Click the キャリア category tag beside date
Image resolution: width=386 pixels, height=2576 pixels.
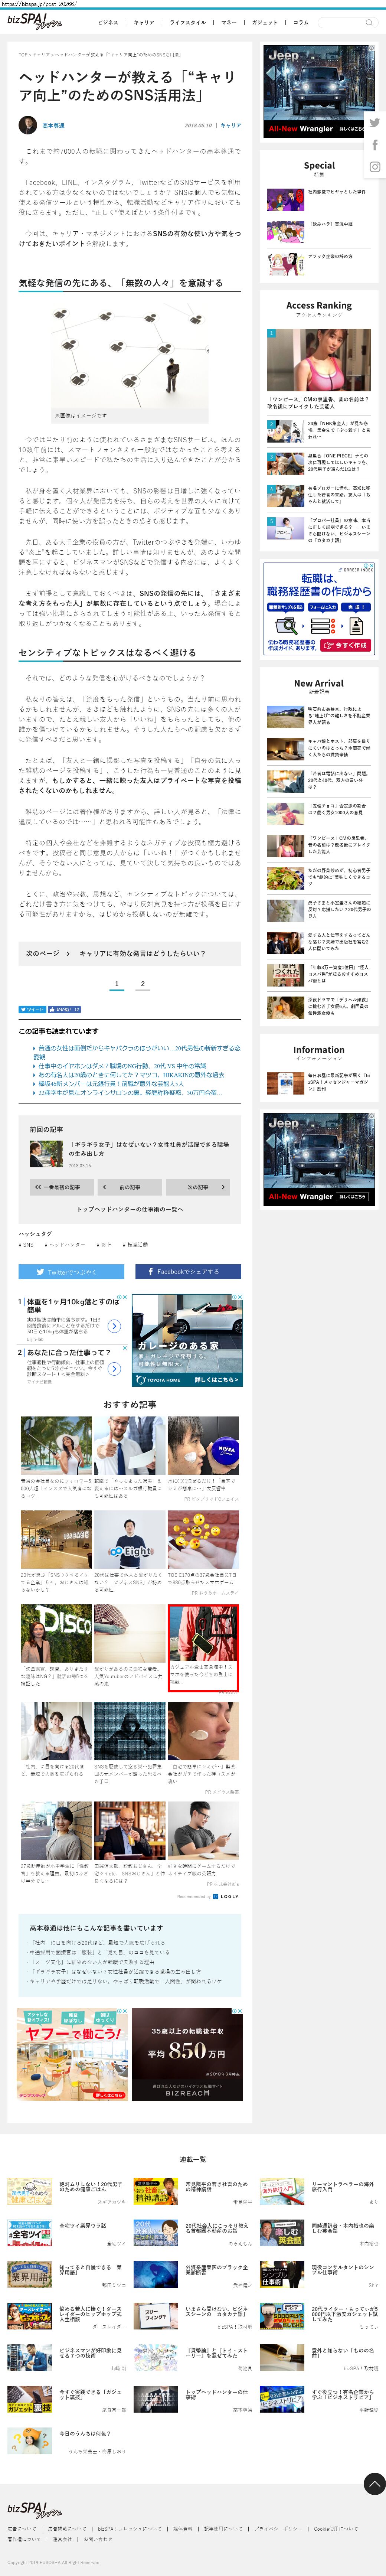pos(230,126)
